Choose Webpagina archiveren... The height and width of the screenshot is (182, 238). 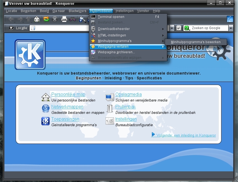pyautogui.click(x=128, y=52)
